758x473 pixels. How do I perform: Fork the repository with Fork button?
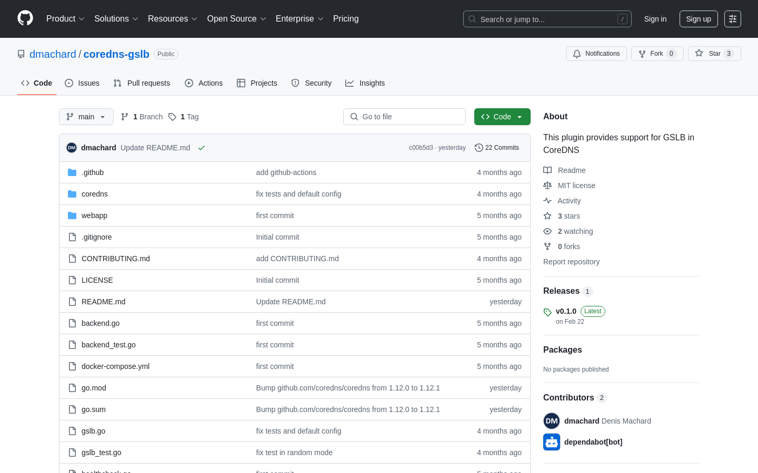[657, 54]
